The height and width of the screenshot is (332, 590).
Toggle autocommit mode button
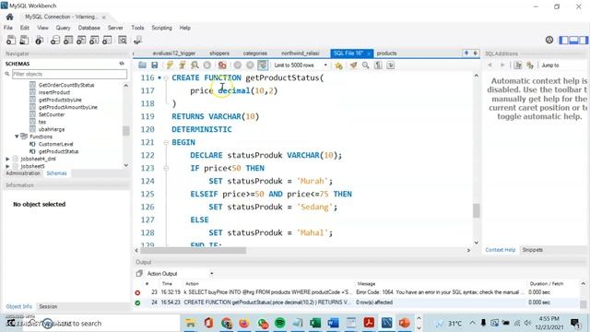coord(263,65)
